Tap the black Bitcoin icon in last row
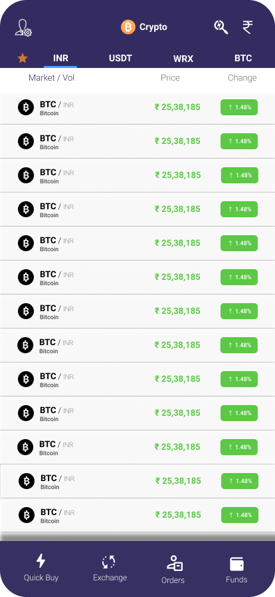This screenshot has height=597, width=275. point(27,515)
